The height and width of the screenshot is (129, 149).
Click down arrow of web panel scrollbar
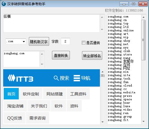point(103,122)
